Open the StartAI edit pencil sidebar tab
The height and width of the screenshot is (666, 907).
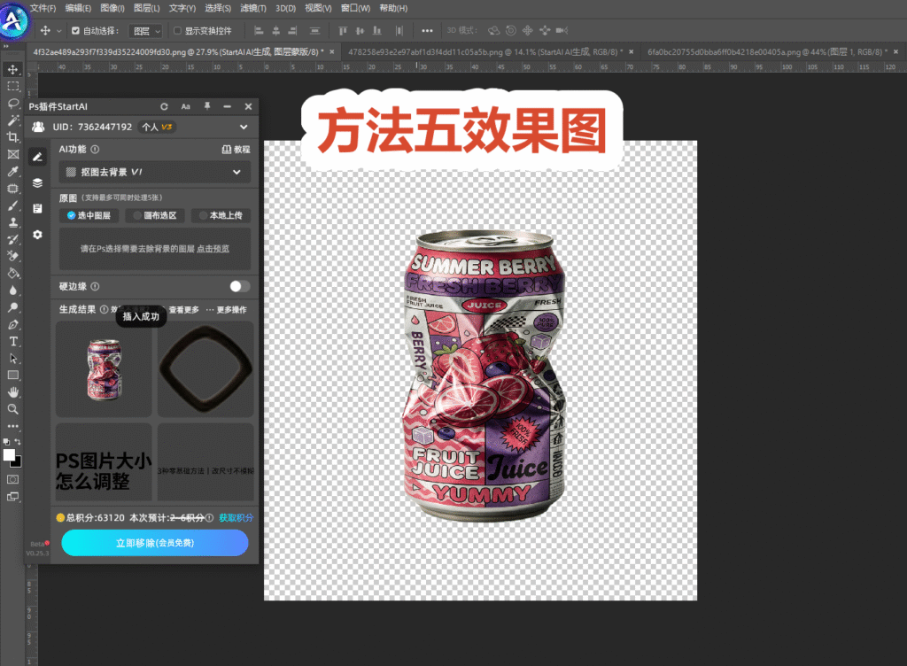pyautogui.click(x=37, y=157)
